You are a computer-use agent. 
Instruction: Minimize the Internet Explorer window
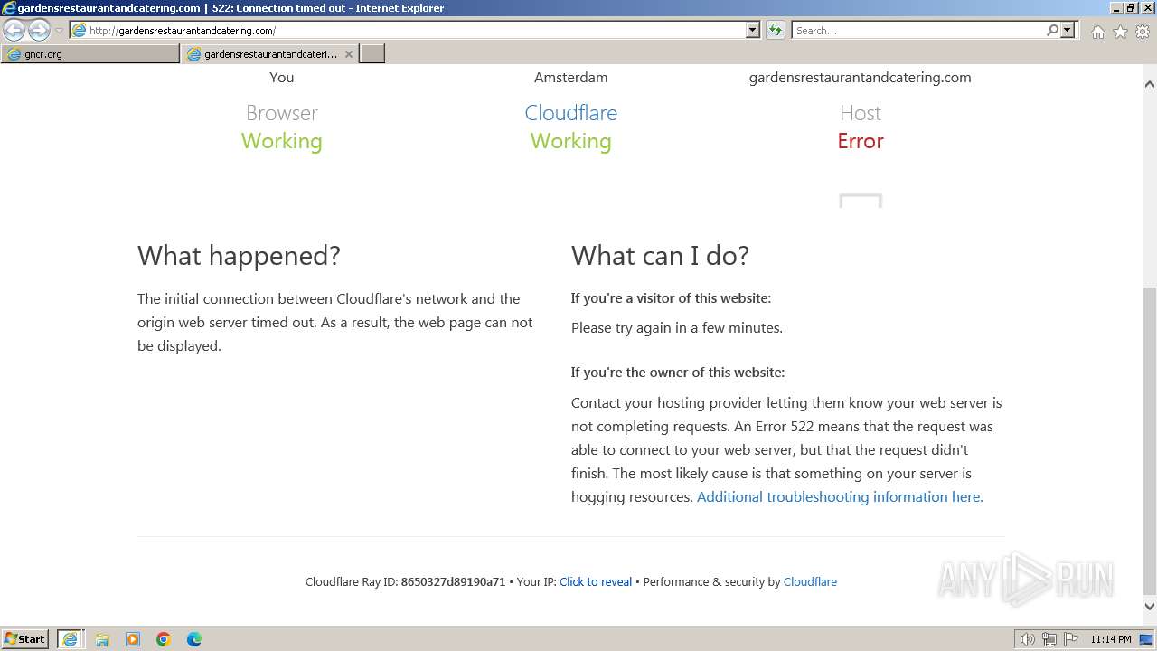1115,8
